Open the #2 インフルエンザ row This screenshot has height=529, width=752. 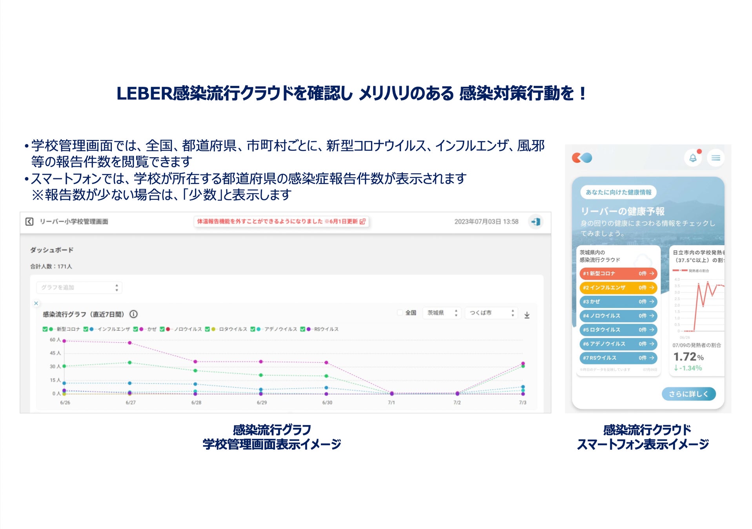[618, 288]
